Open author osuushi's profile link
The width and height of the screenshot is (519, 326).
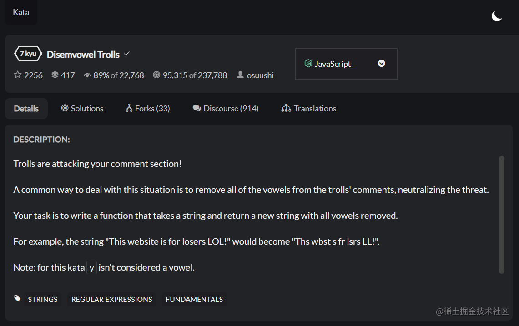[x=260, y=75]
